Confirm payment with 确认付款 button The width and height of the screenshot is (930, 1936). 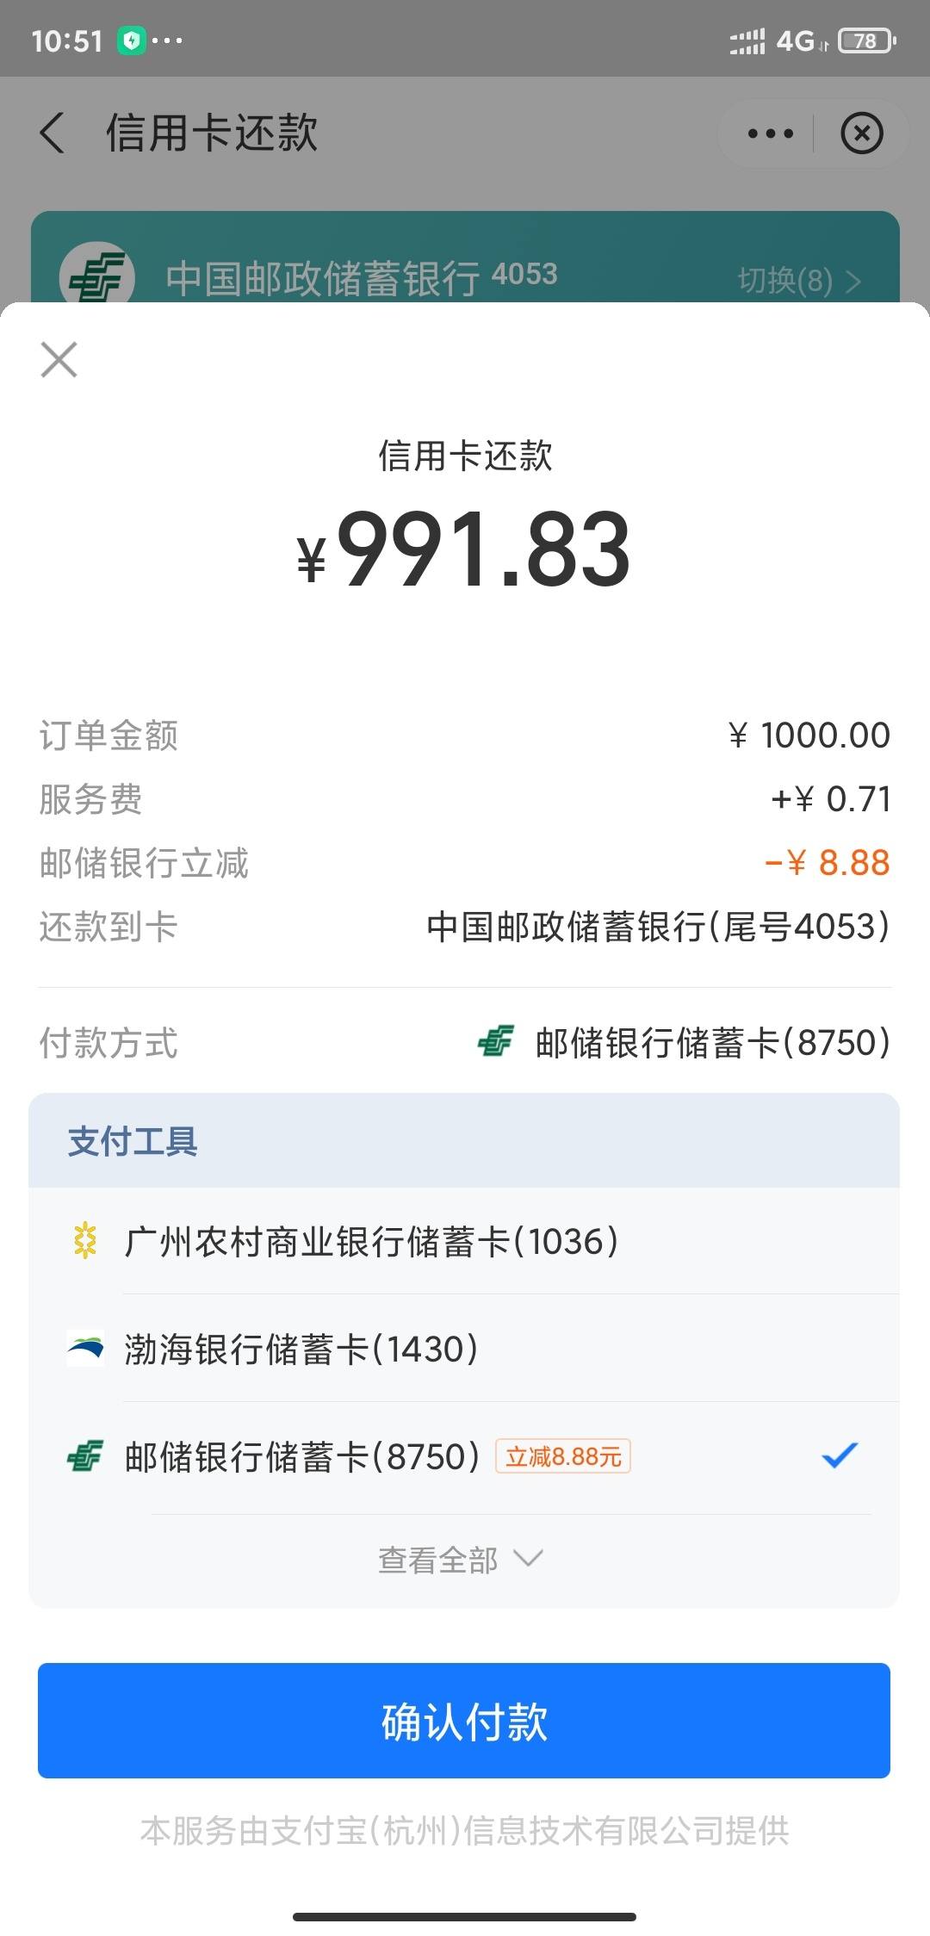coord(464,1720)
